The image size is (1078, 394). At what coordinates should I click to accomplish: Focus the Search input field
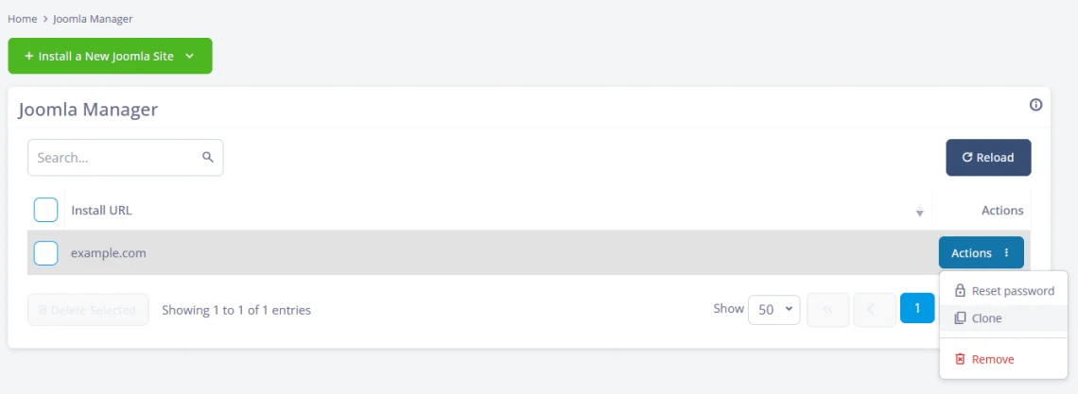click(x=125, y=157)
